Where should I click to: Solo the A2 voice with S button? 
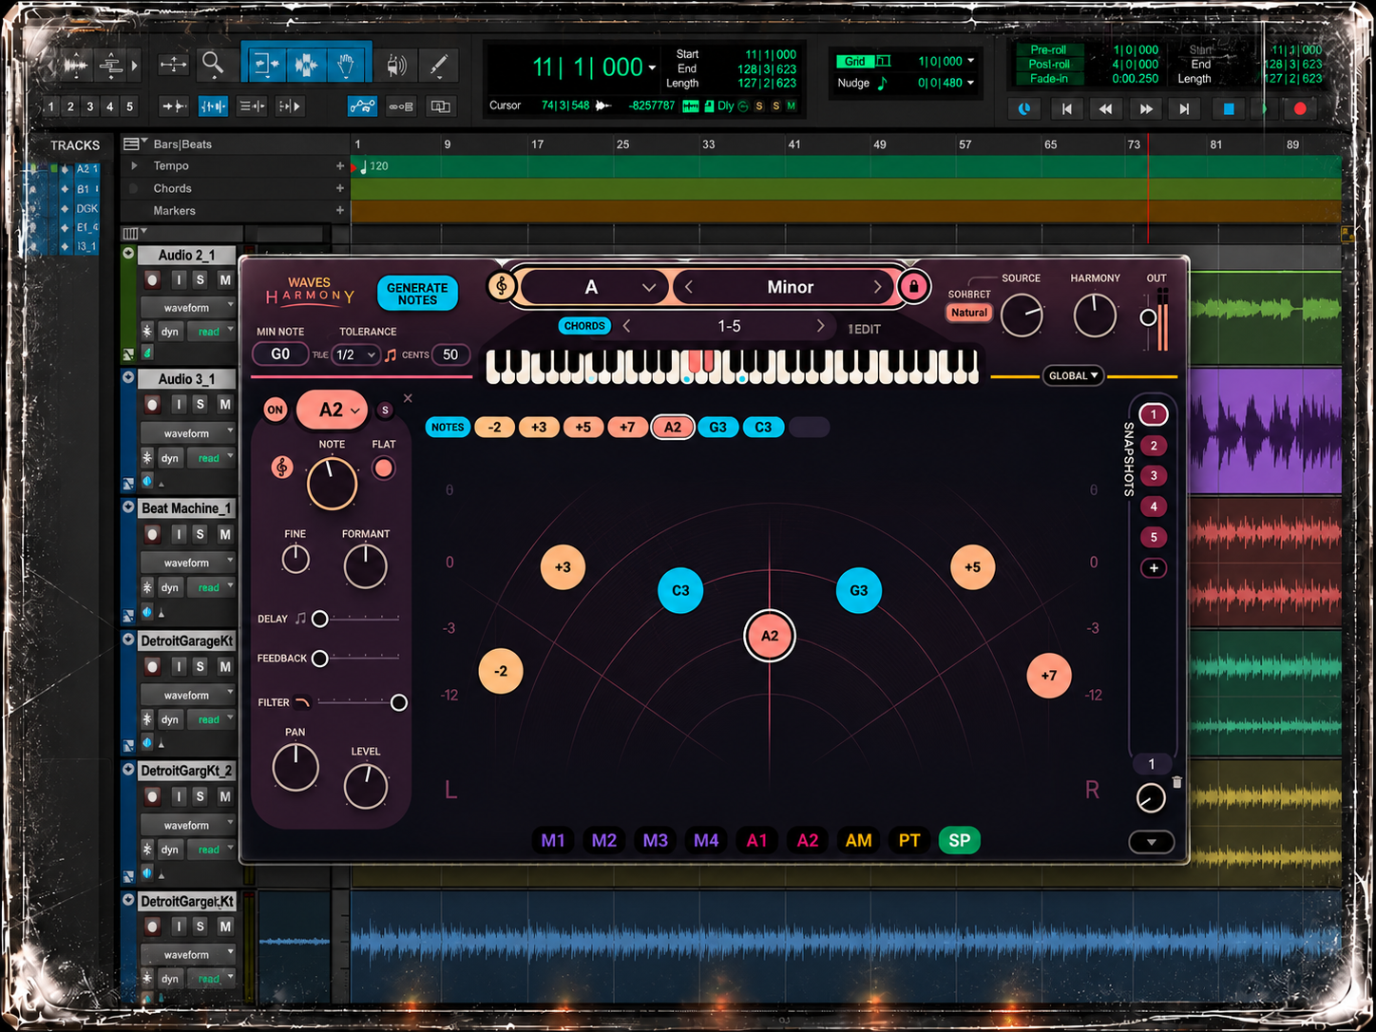(385, 410)
